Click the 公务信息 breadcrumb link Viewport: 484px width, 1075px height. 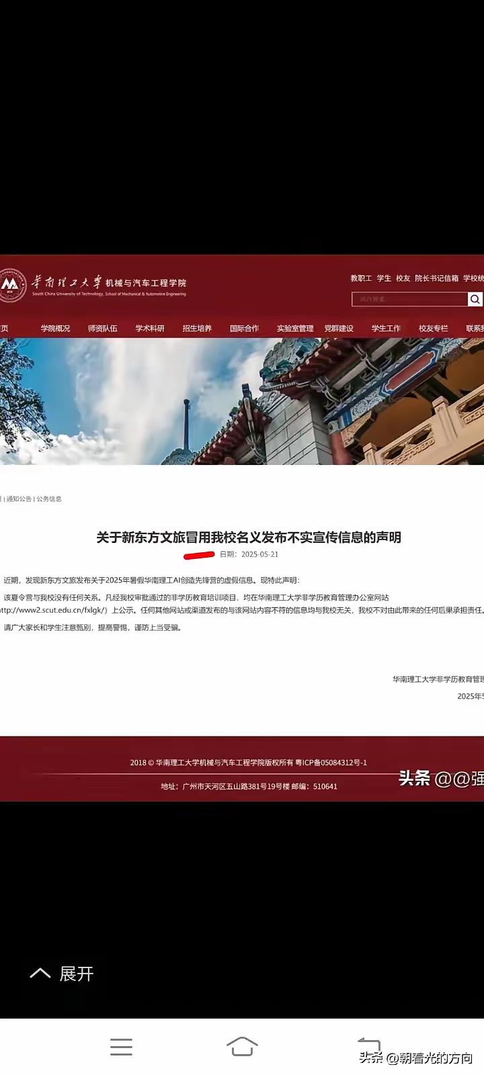pyautogui.click(x=49, y=499)
